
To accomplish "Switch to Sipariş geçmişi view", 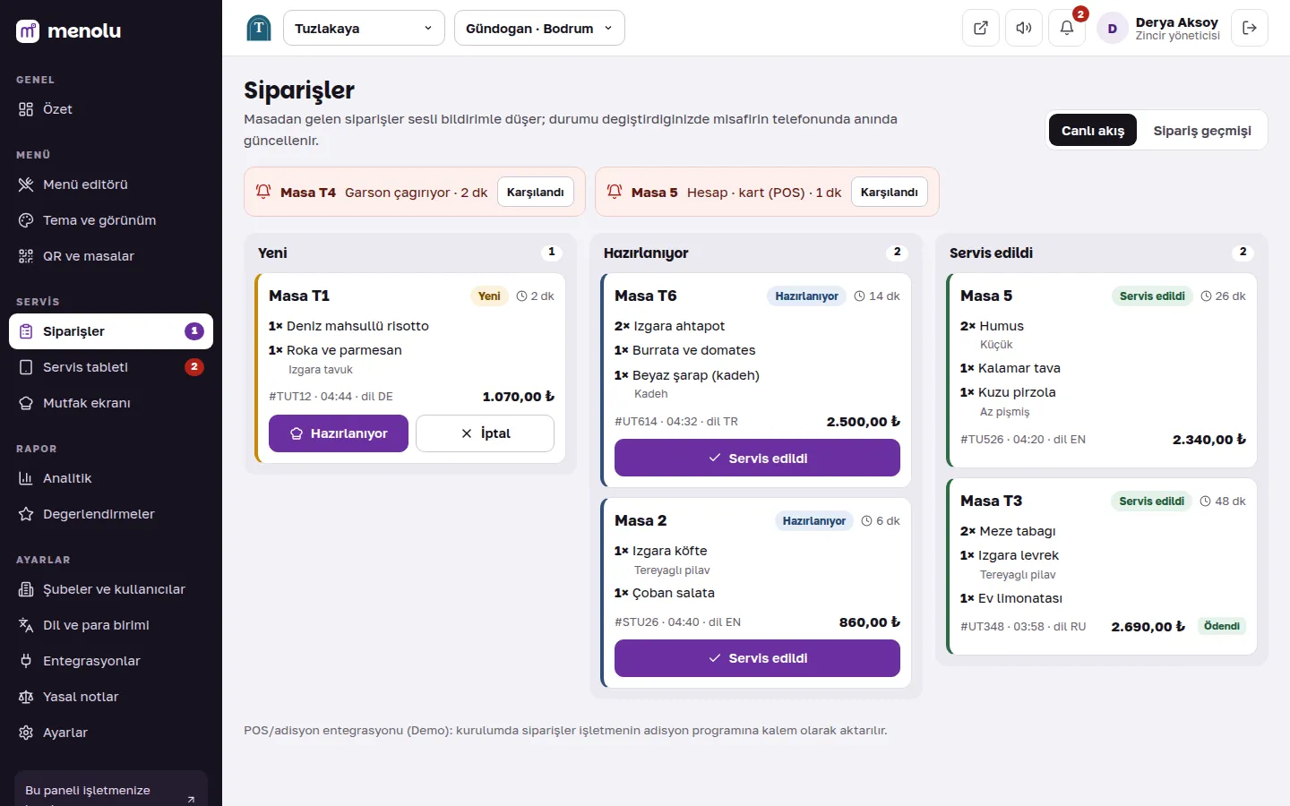I will [x=1202, y=131].
